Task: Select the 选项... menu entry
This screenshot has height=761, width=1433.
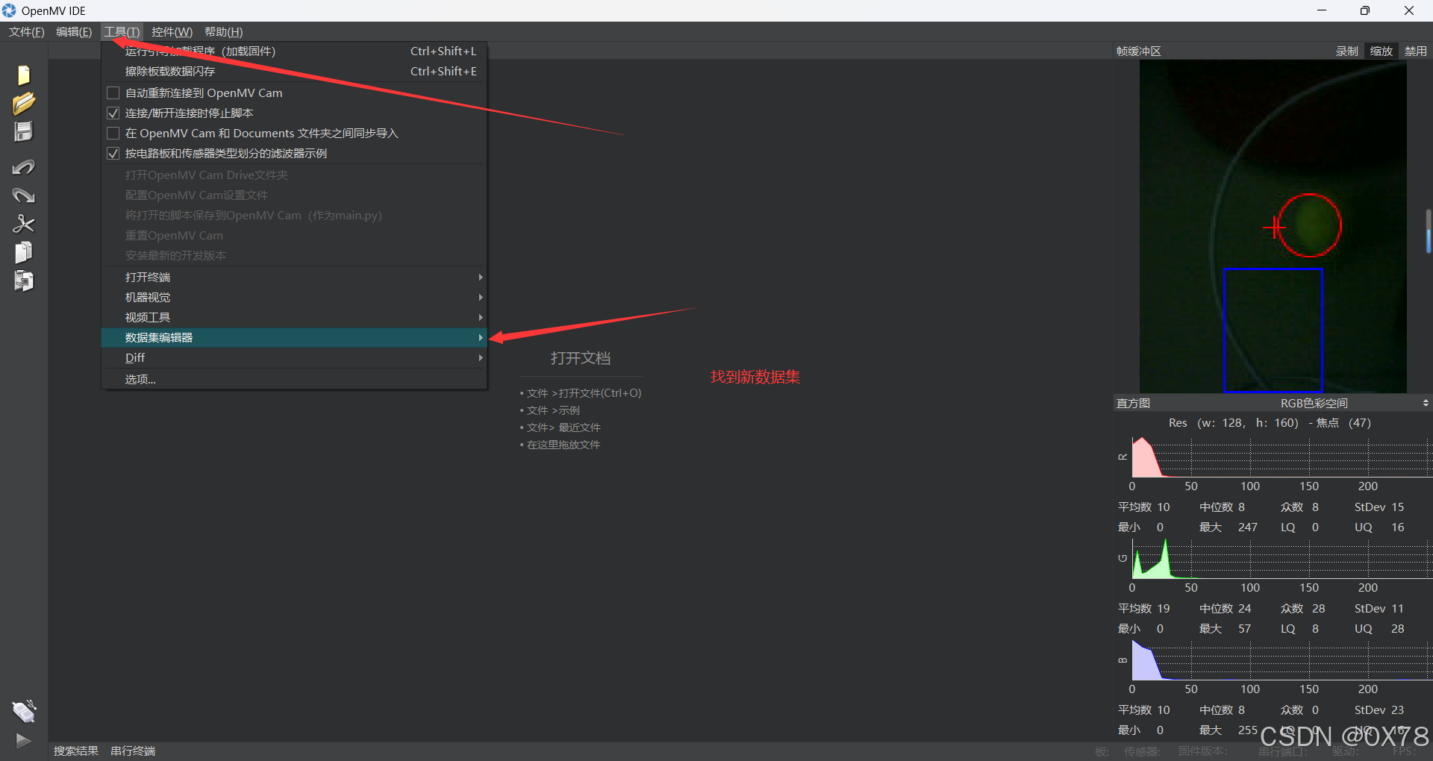Action: pyautogui.click(x=294, y=380)
